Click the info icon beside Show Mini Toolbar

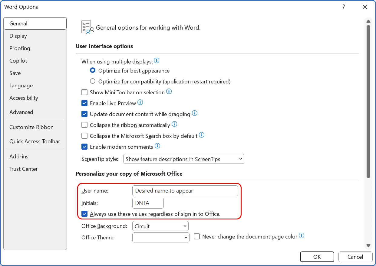point(169,92)
